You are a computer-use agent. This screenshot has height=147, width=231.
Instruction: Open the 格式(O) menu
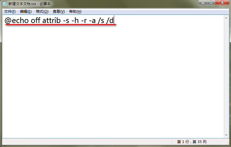point(42,11)
